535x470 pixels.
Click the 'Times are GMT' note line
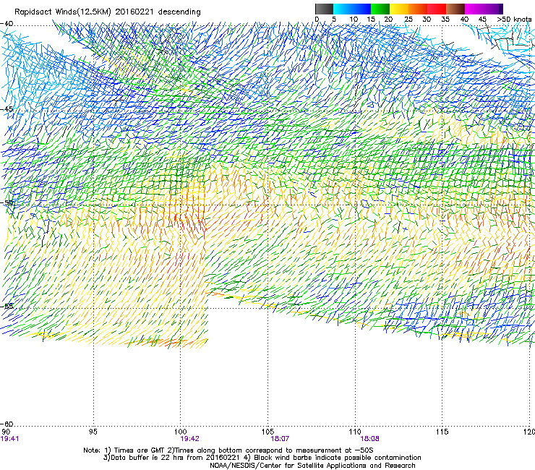tap(228, 450)
